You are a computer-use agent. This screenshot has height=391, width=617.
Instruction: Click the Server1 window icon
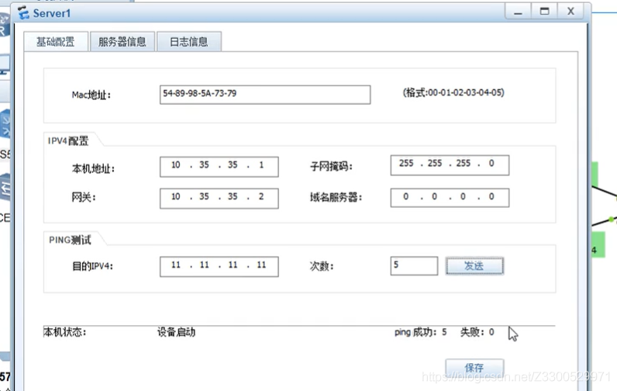23,13
